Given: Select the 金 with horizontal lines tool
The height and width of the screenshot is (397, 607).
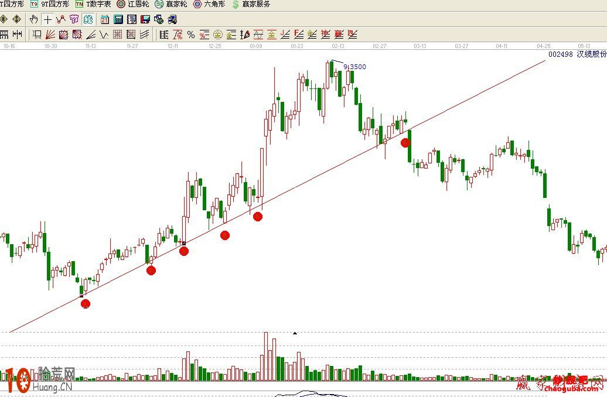Looking at the screenshot, I should coord(231,35).
